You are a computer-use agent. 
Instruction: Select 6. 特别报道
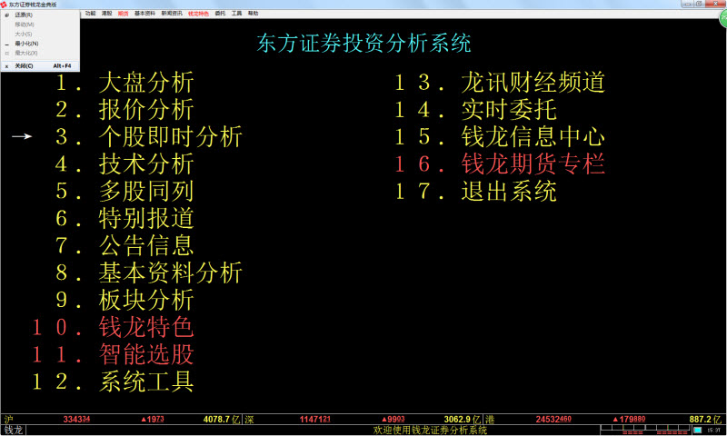coord(124,219)
